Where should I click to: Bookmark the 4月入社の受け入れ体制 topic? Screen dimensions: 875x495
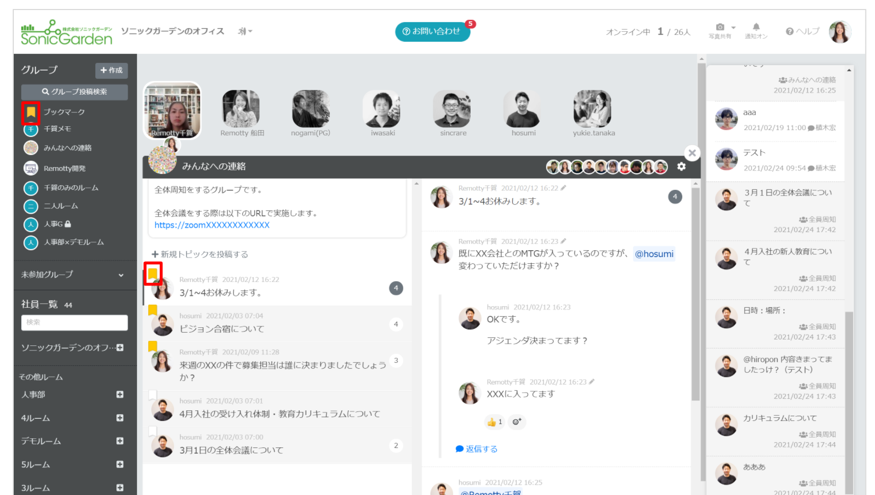tap(152, 395)
